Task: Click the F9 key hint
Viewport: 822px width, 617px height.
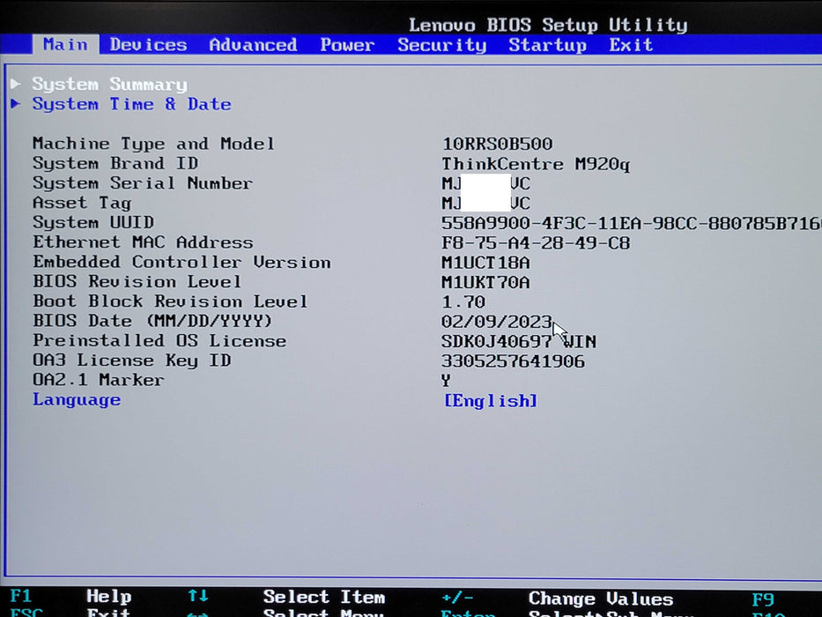Action: pos(763,599)
